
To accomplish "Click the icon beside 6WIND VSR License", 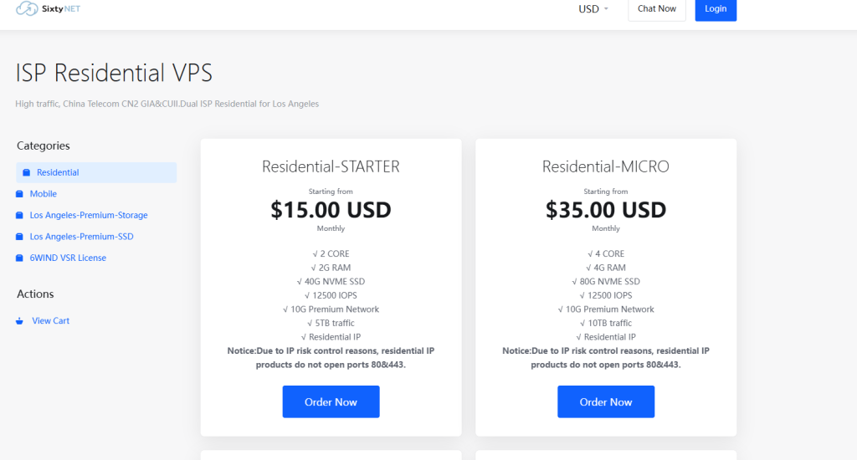I will (19, 258).
